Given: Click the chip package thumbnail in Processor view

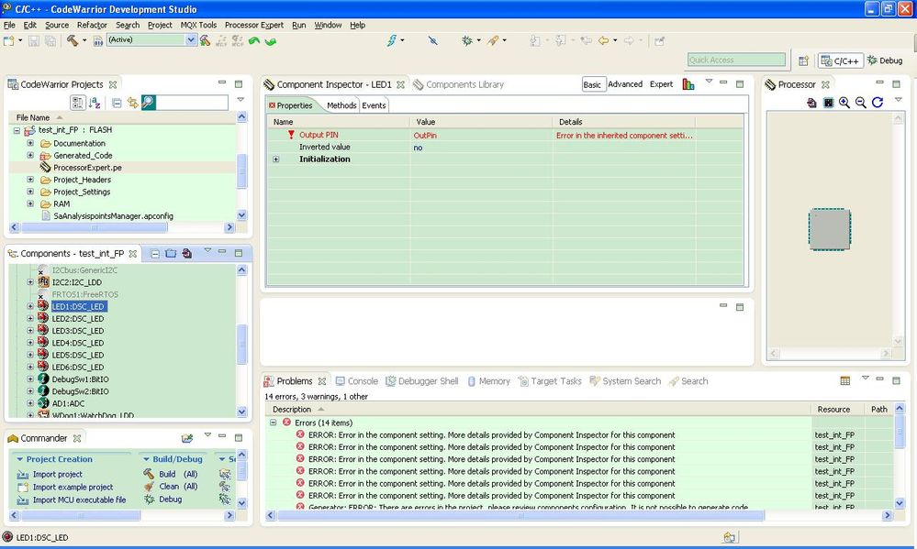Looking at the screenshot, I should pyautogui.click(x=829, y=229).
